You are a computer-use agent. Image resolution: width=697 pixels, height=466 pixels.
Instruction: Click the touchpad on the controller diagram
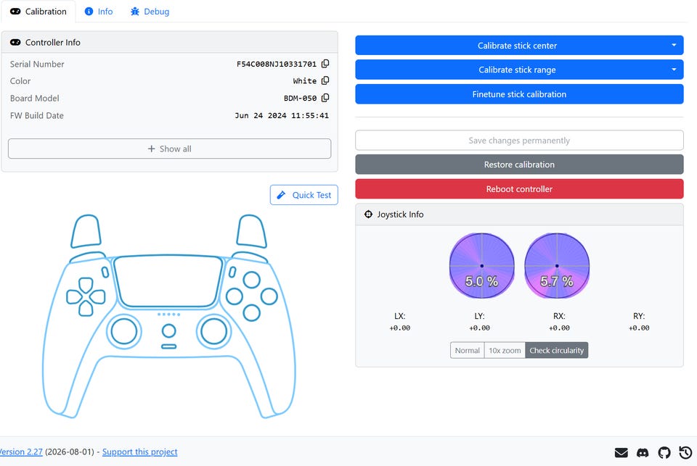click(x=168, y=281)
